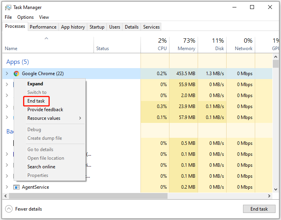Switch to the Startup tab
This screenshot has width=281, height=220.
pos(97,27)
